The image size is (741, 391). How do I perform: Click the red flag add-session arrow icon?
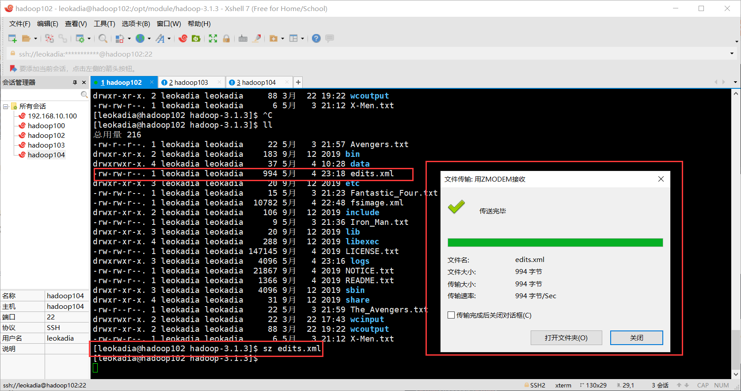[13, 68]
